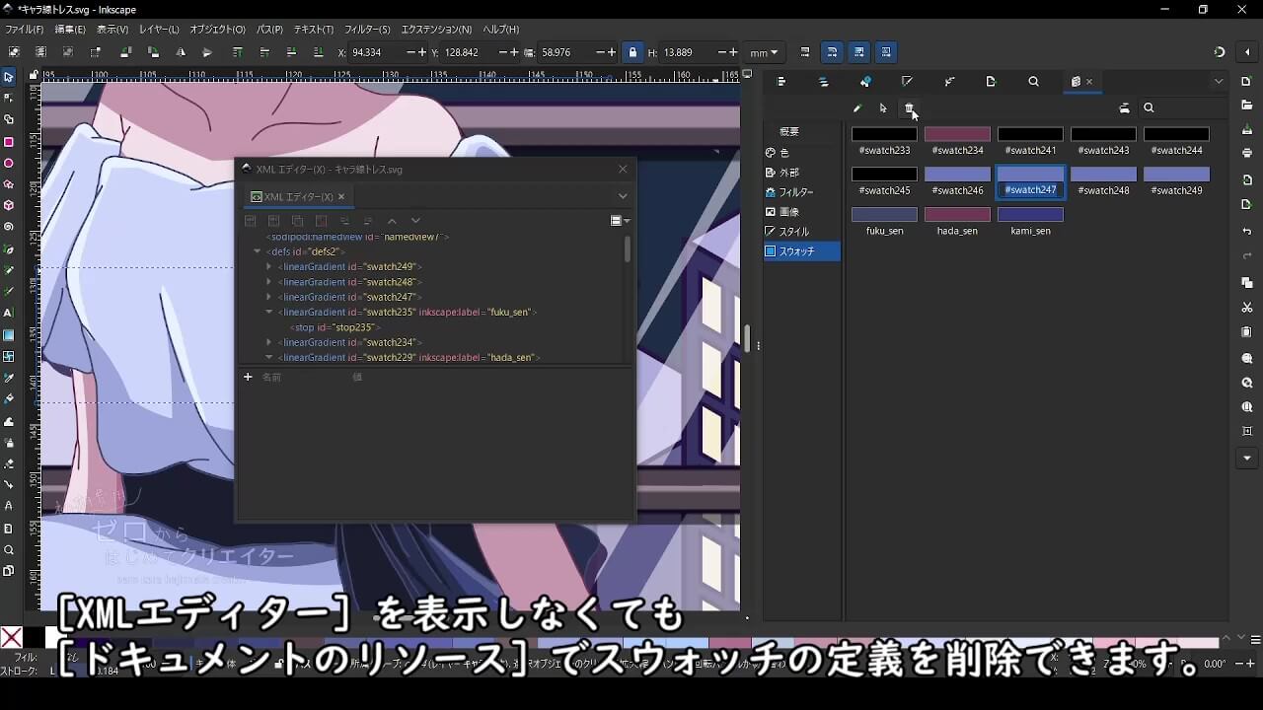Click the delete swatch trash icon

pyautogui.click(x=910, y=108)
